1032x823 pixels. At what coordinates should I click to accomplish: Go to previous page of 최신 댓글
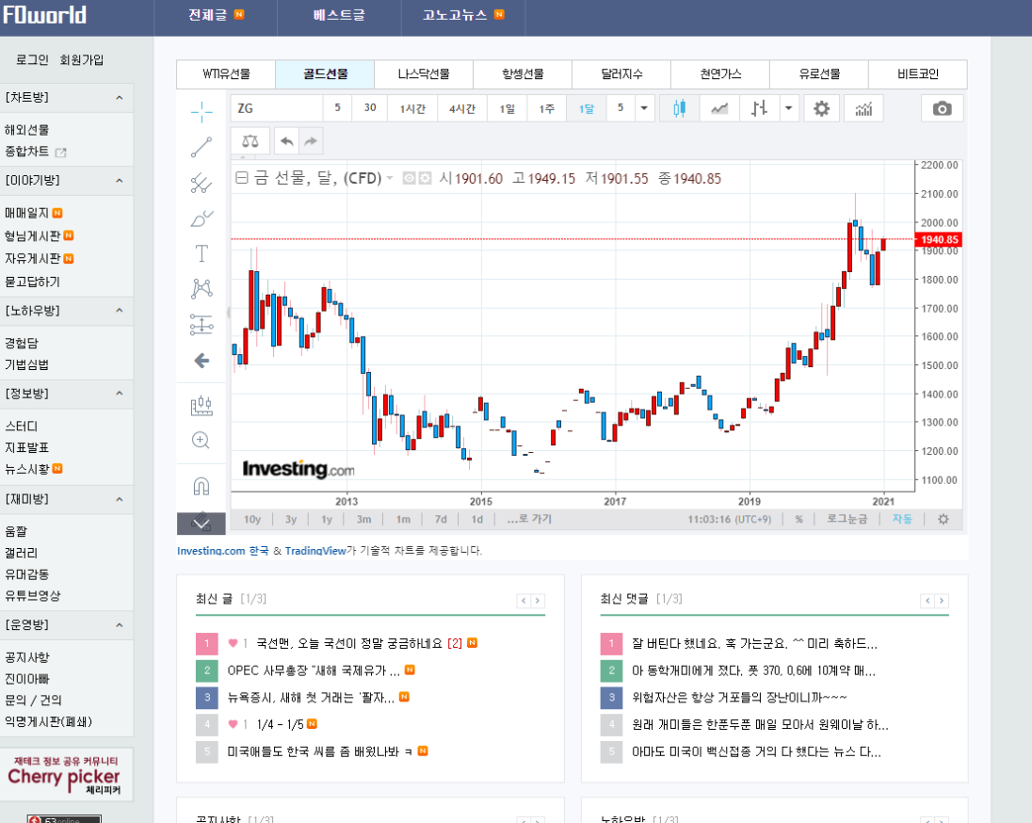click(x=927, y=601)
